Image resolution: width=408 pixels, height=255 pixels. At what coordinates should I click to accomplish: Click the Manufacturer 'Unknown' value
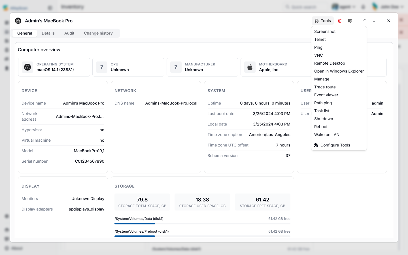tap(194, 70)
